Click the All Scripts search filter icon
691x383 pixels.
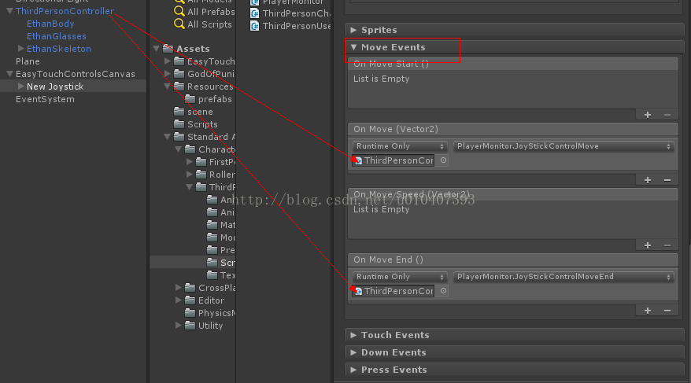coord(179,24)
